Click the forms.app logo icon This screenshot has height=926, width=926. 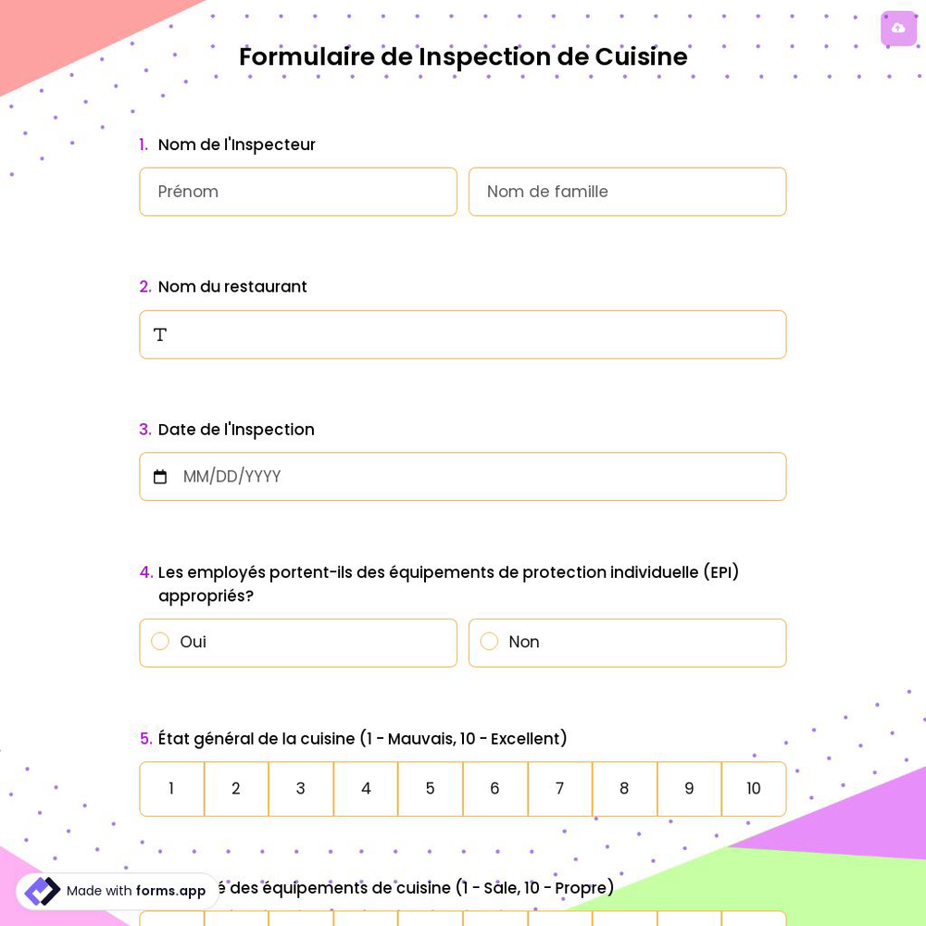pyautogui.click(x=42, y=891)
